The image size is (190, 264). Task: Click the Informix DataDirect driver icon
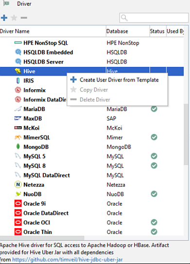click(18, 99)
